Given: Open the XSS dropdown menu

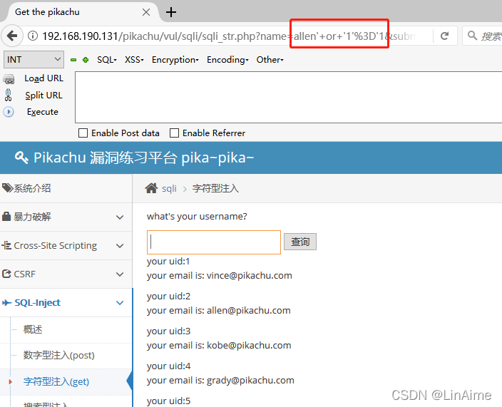Looking at the screenshot, I should tap(134, 60).
